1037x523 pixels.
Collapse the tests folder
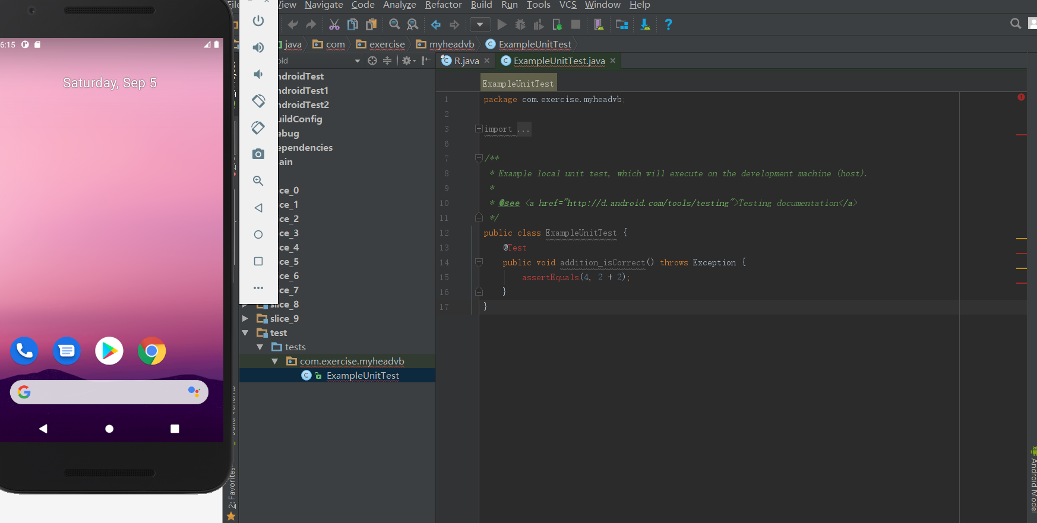(260, 347)
